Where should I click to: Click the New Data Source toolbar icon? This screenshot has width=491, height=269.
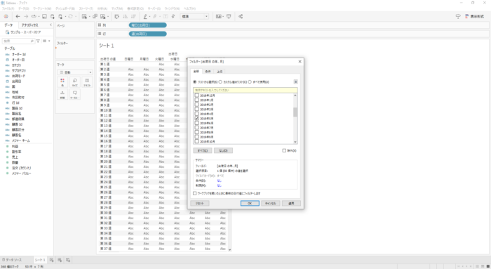[x=53, y=16]
